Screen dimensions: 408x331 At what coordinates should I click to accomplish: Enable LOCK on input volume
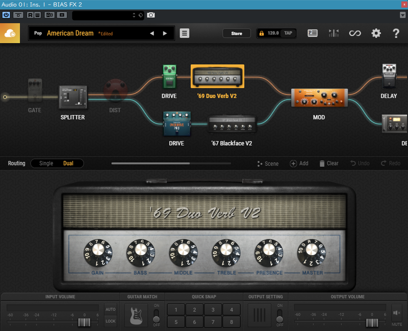click(x=111, y=321)
